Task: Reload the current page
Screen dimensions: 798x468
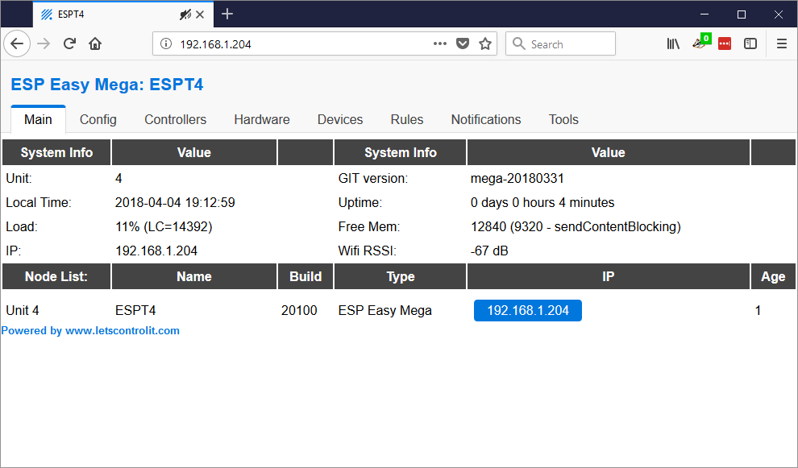Action: coord(69,43)
